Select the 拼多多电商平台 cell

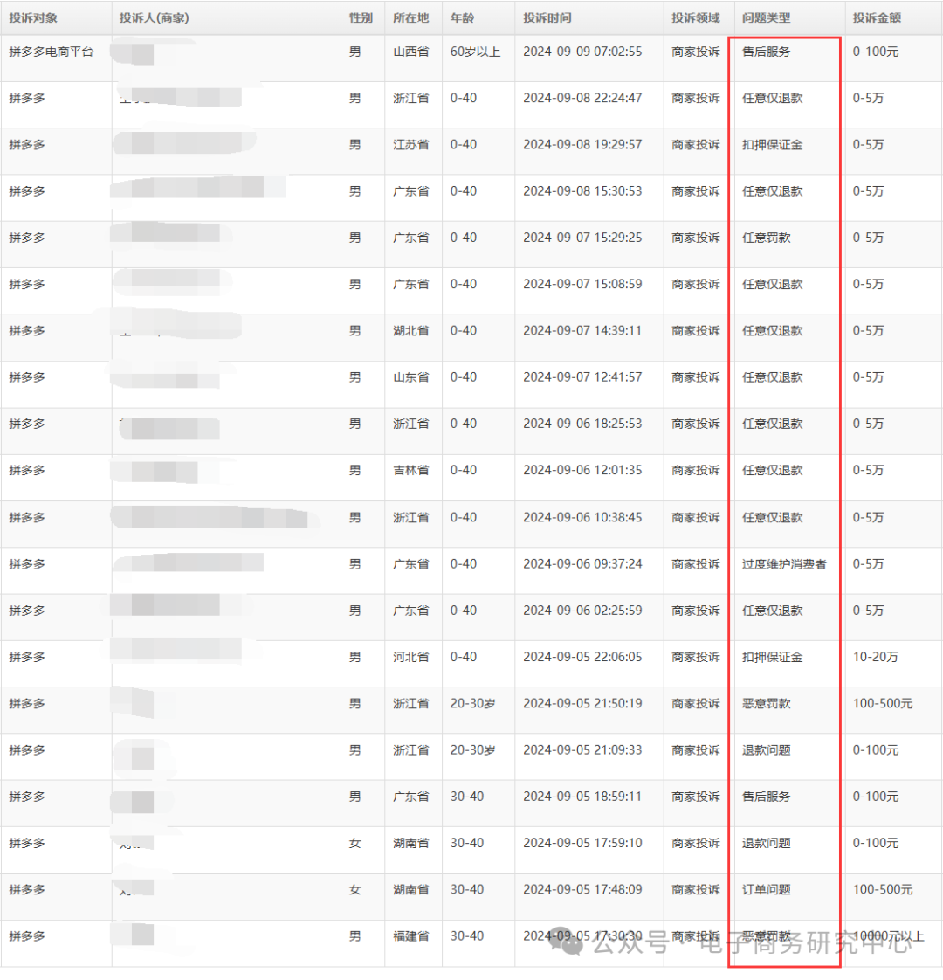(52, 52)
